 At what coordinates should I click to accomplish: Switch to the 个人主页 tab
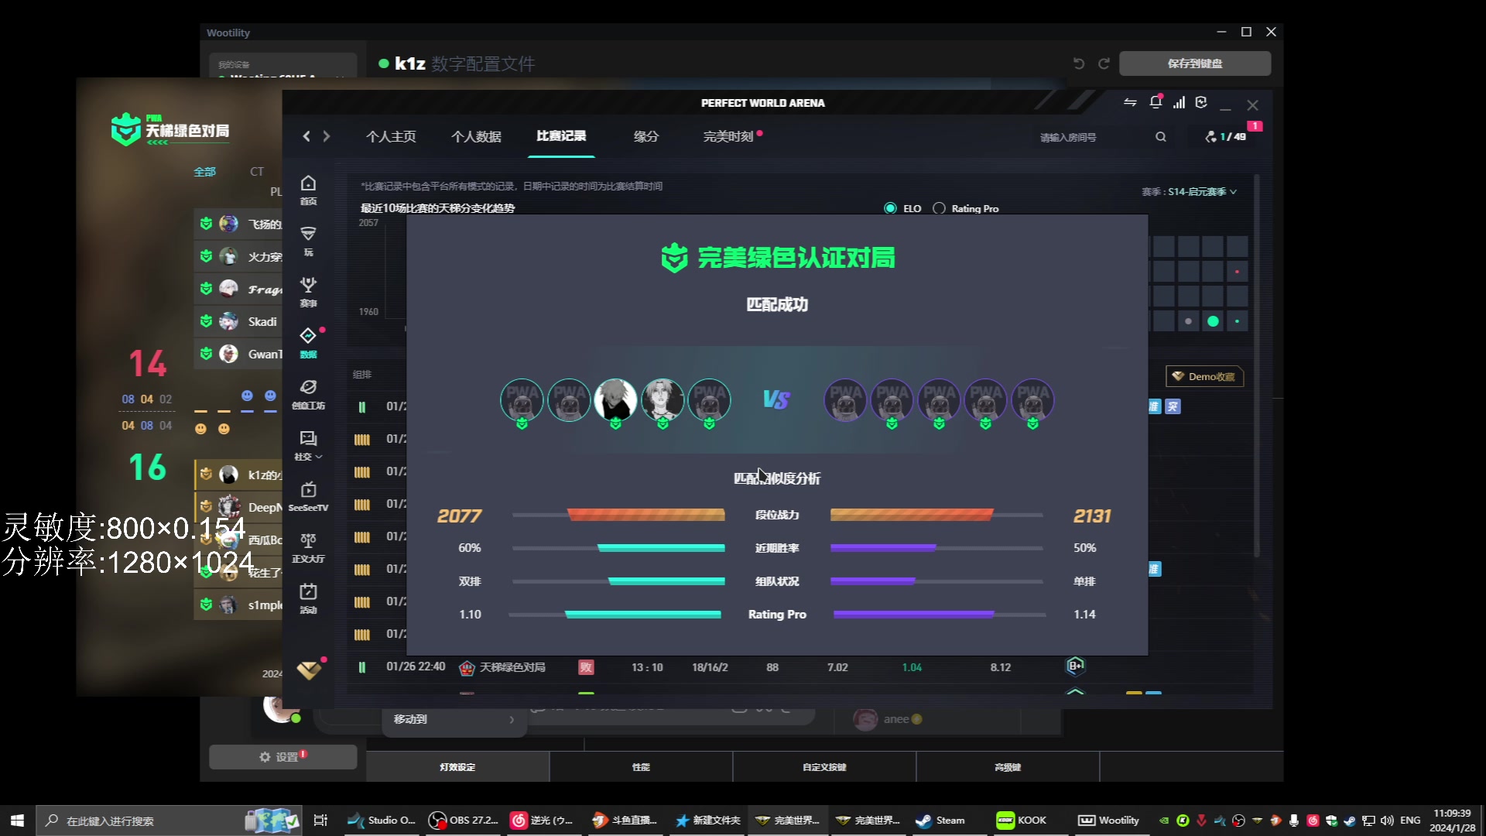(391, 136)
